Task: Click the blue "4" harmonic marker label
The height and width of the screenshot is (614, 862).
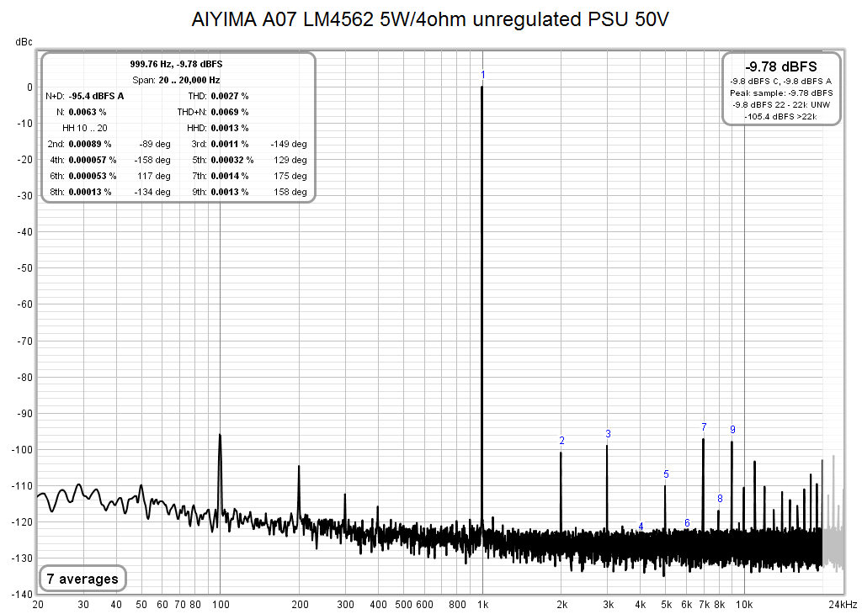Action: [641, 527]
